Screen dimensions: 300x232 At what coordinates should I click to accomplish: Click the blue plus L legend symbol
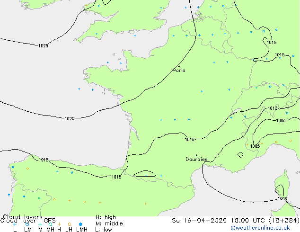click(x=15, y=224)
